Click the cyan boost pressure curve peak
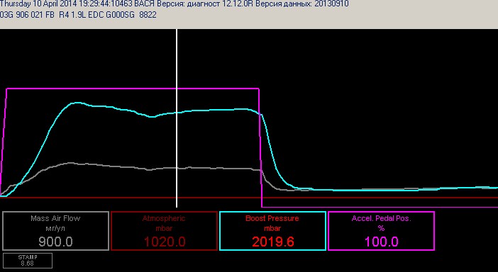 click(76, 103)
